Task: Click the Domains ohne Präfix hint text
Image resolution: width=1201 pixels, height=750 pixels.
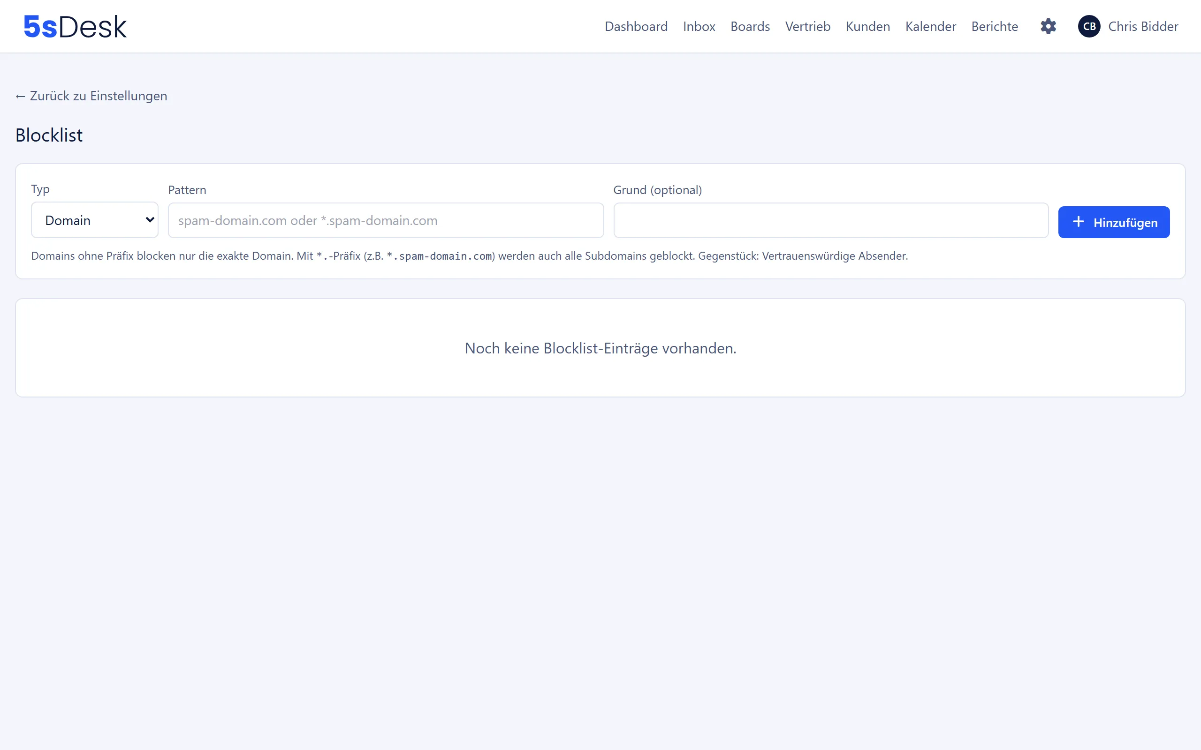Action: (470, 256)
